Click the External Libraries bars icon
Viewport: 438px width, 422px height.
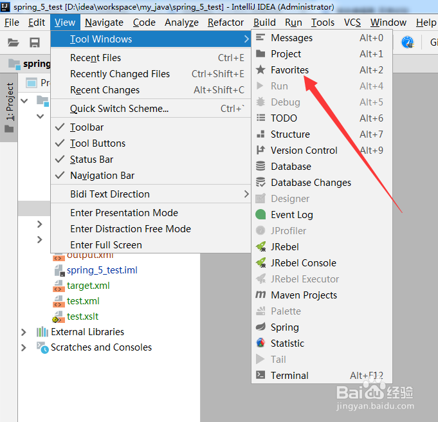click(x=42, y=332)
